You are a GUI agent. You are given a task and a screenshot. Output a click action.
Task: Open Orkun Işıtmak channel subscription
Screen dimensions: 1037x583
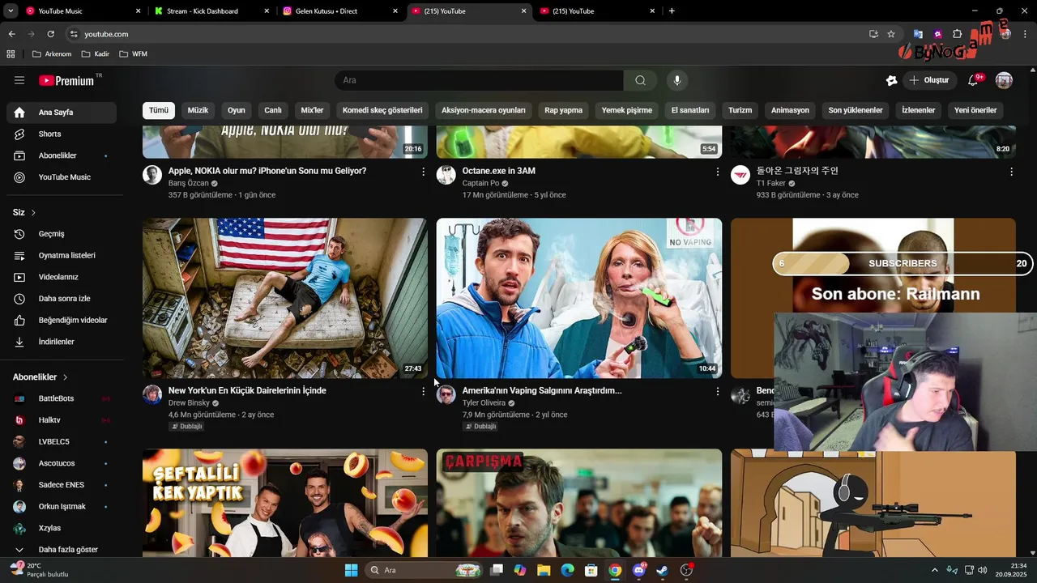pyautogui.click(x=62, y=507)
